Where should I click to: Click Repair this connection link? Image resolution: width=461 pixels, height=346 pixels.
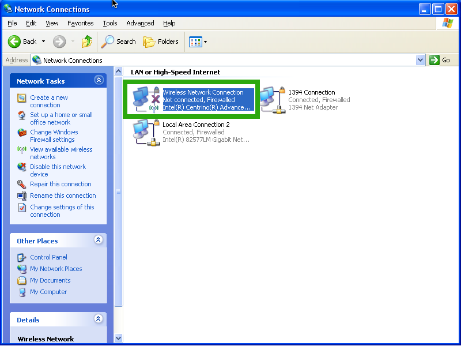(x=61, y=184)
